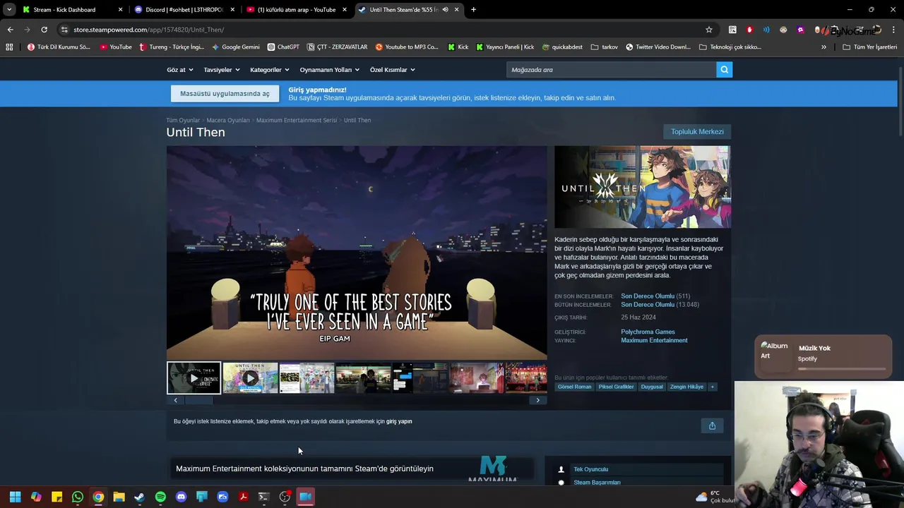
Task: Open the Polychroma Games developer link
Action: [x=648, y=332]
